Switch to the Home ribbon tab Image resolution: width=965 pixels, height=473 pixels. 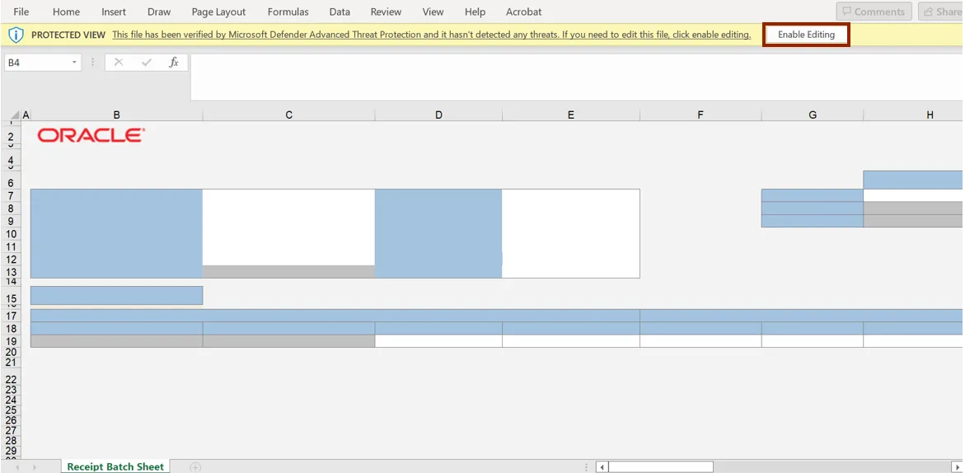pos(66,12)
